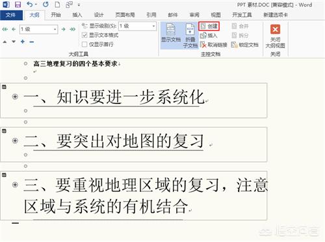Open the 文件 menu tab
325x242 pixels.
click(x=10, y=15)
